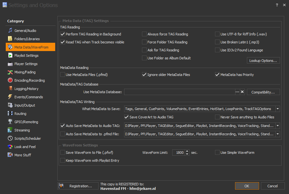Click the Meta Data/WaveFrom category icon
The height and width of the screenshot is (194, 289).
10,47
